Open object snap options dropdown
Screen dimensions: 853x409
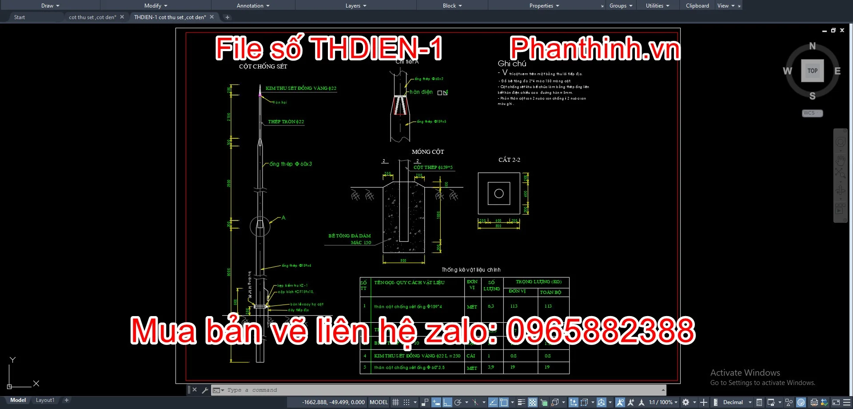(x=512, y=402)
